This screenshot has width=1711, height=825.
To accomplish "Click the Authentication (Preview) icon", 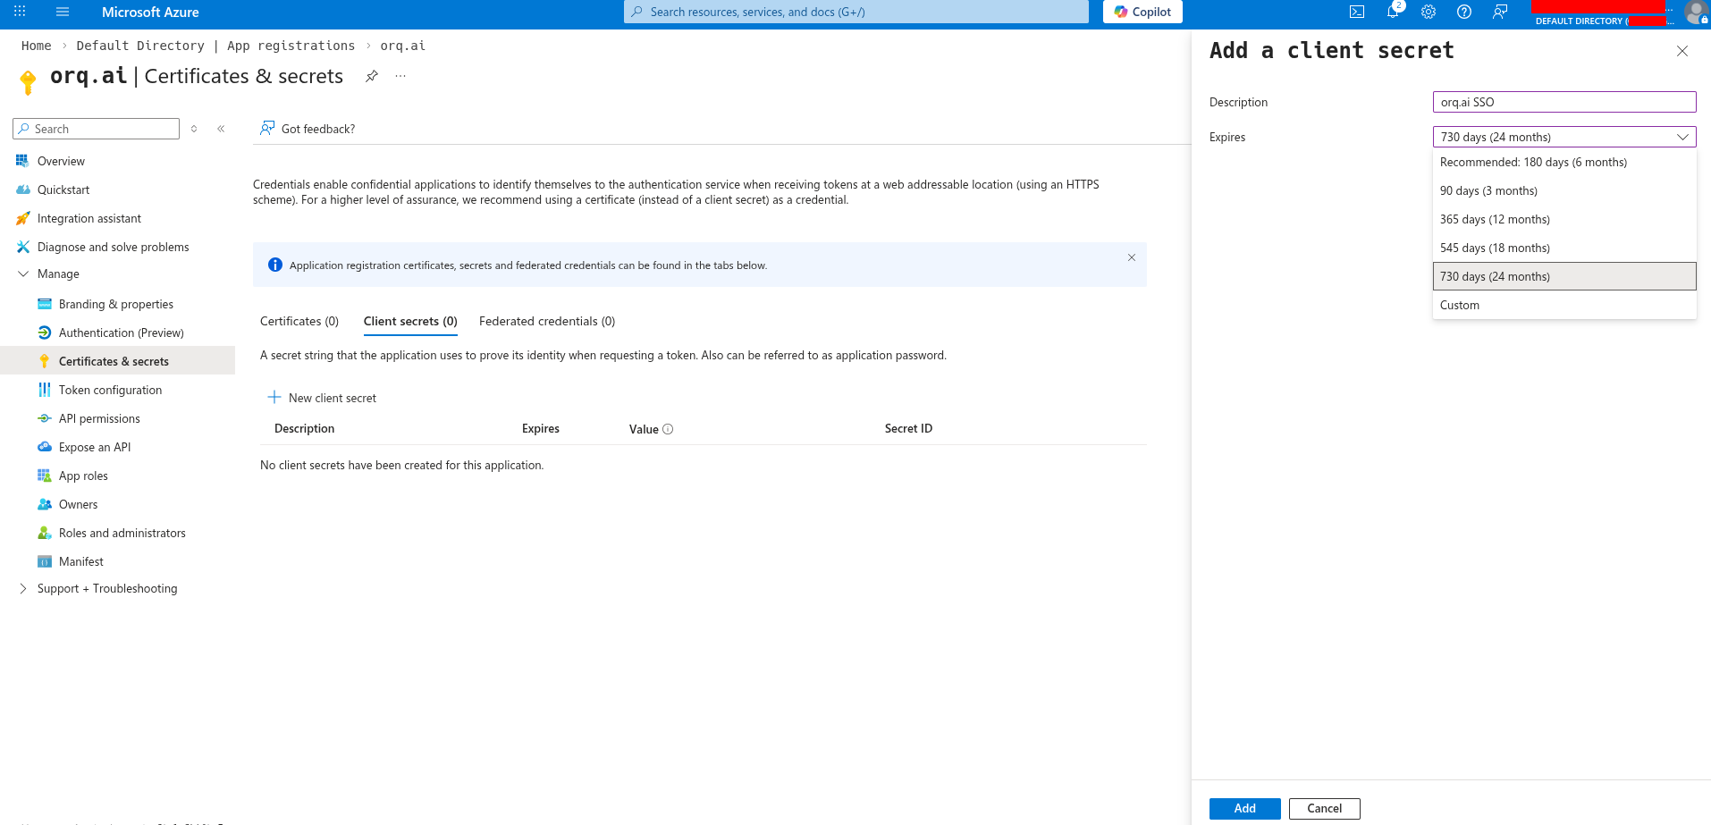I will pos(44,333).
